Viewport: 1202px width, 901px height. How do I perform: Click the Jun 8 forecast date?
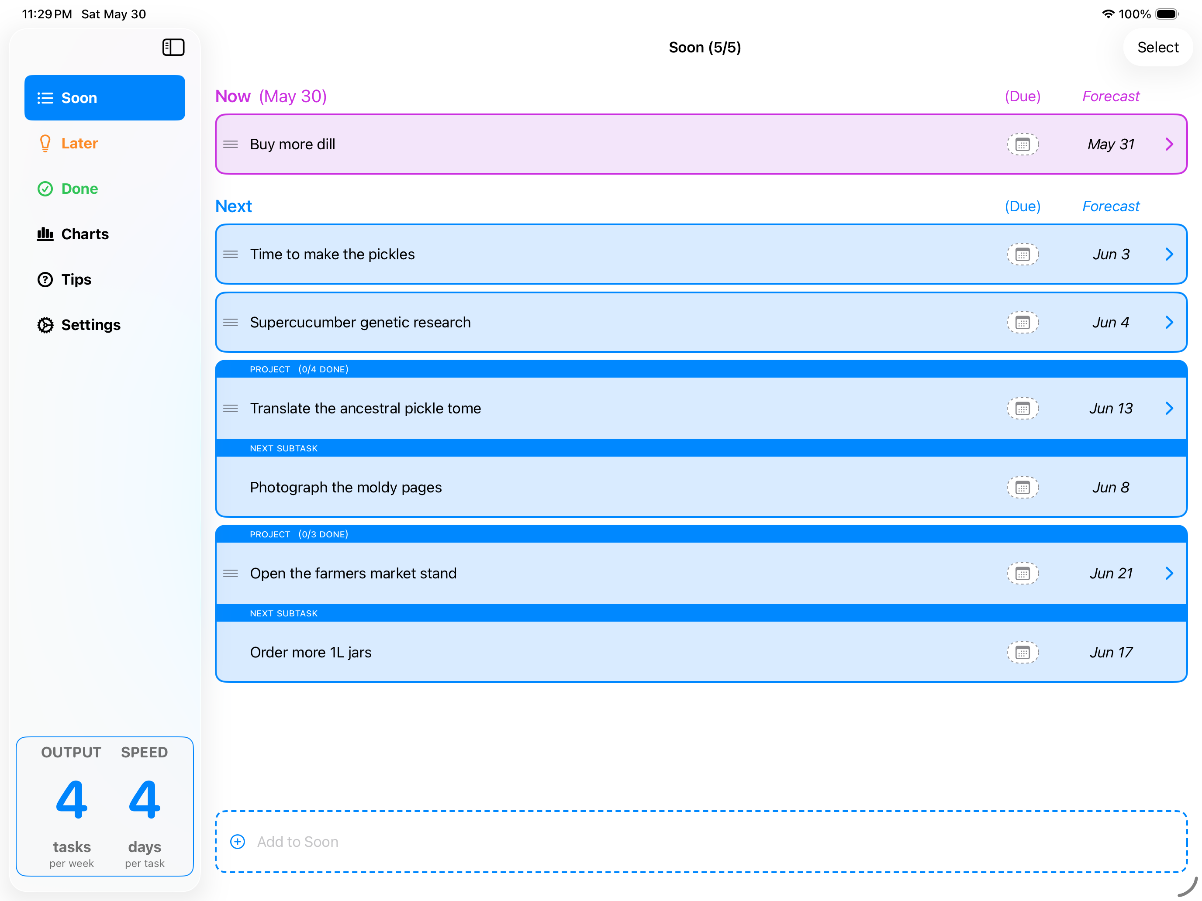pos(1111,488)
